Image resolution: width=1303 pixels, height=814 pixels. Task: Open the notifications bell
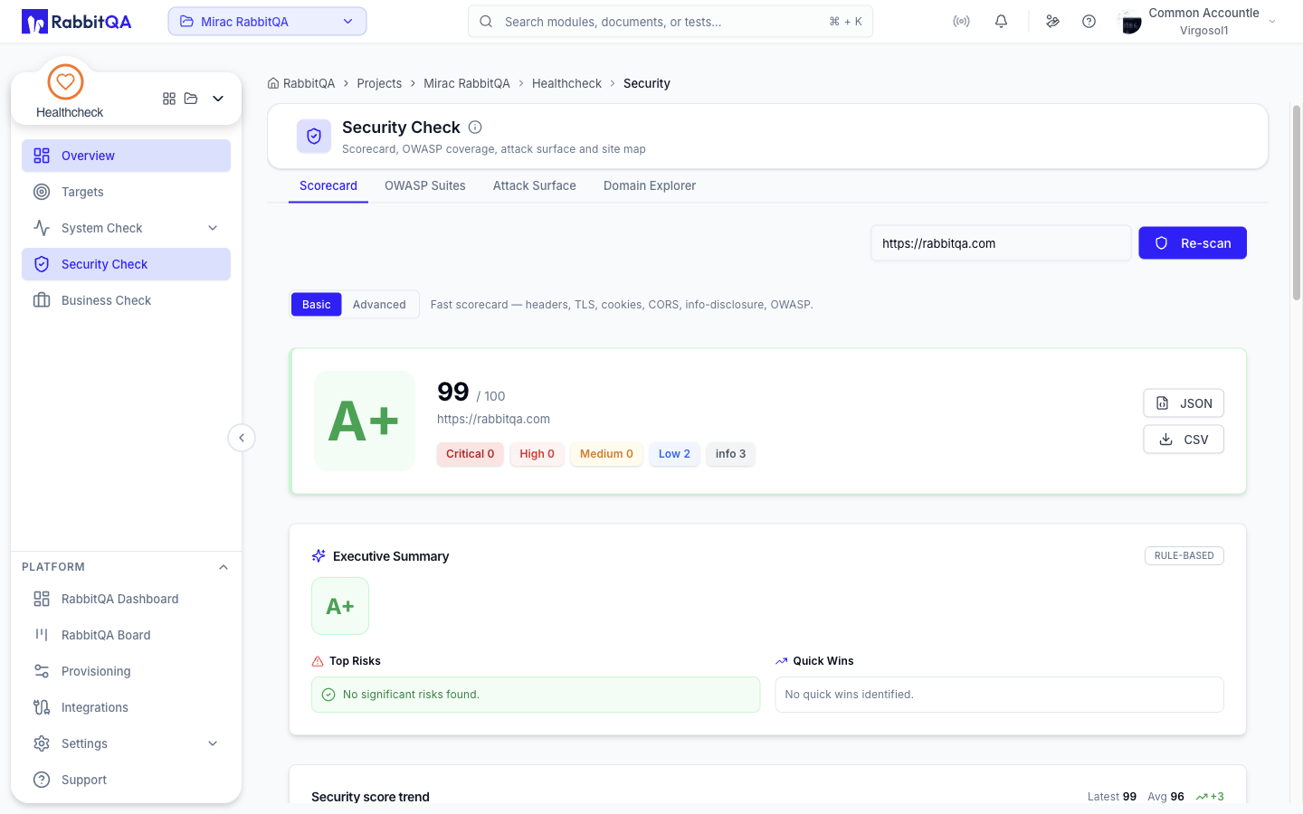click(1001, 22)
